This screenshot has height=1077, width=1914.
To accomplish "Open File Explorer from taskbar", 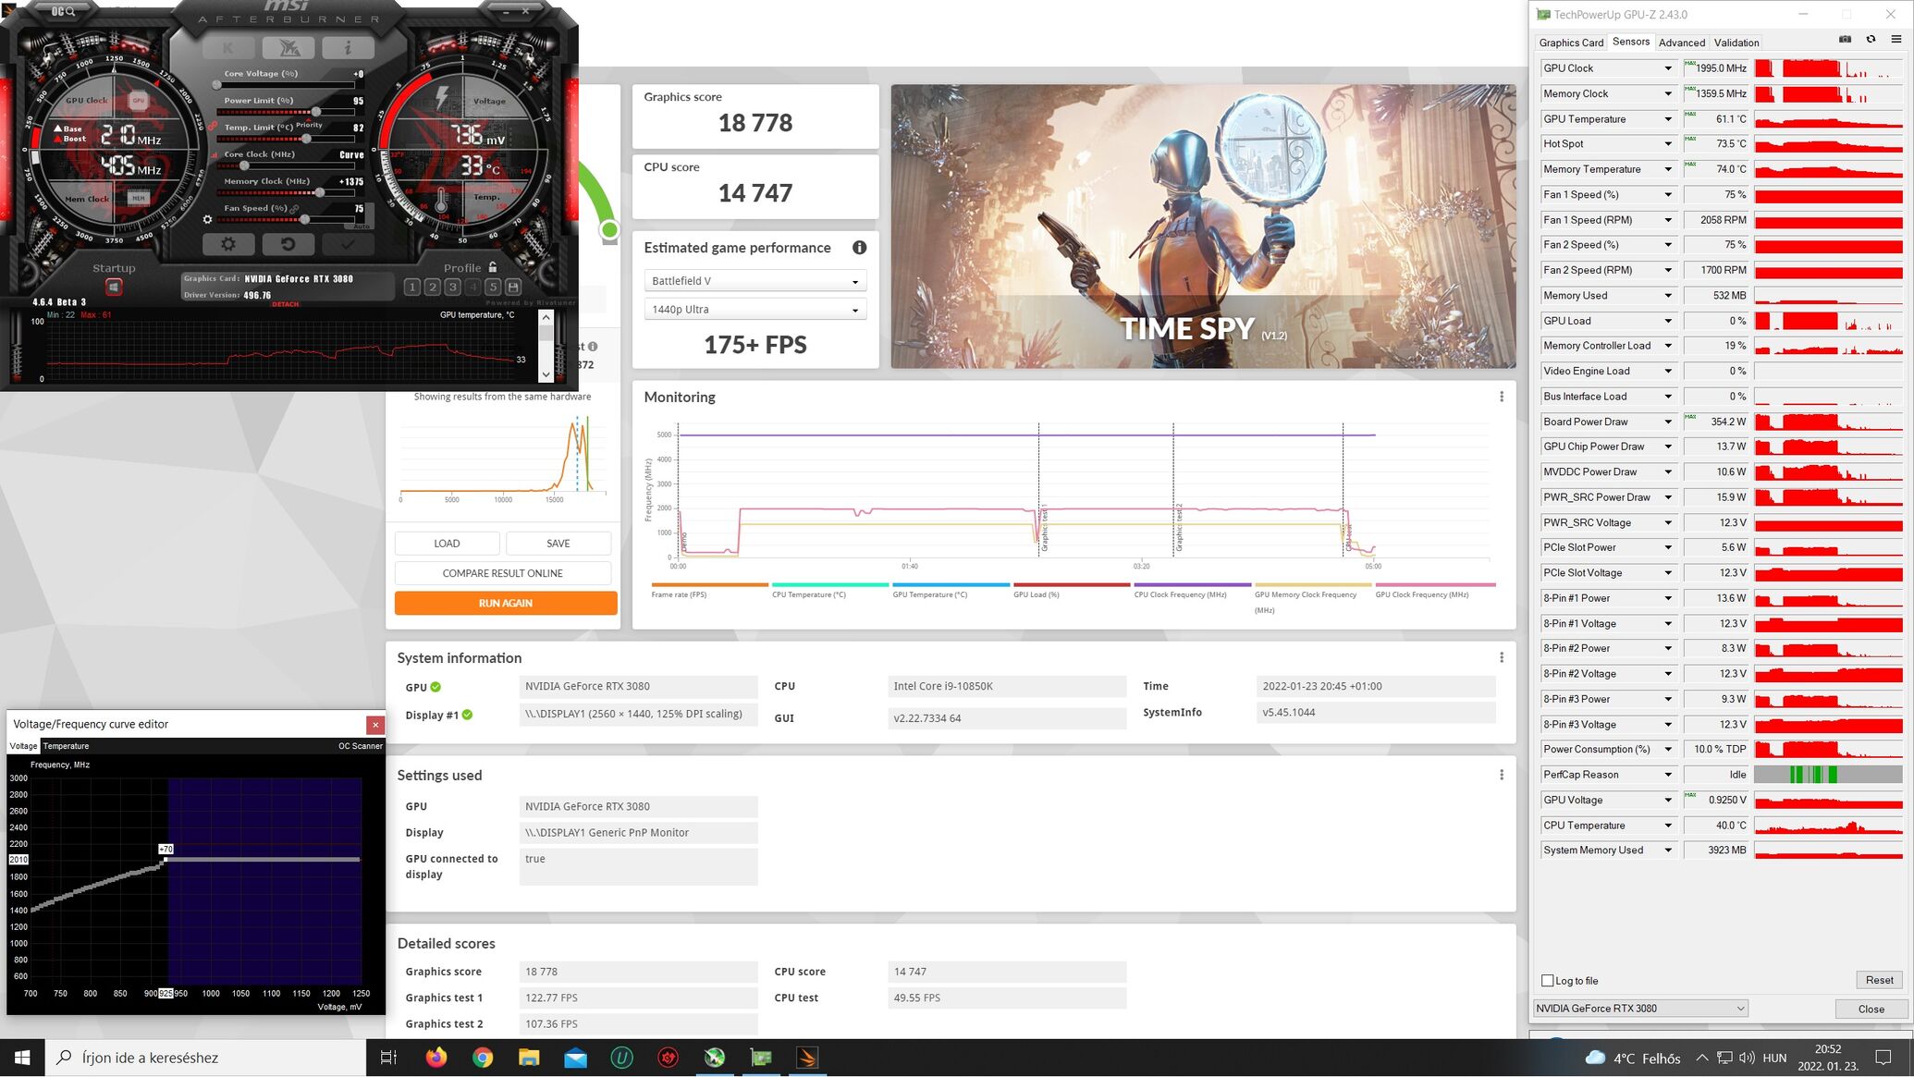I will pyautogui.click(x=529, y=1058).
